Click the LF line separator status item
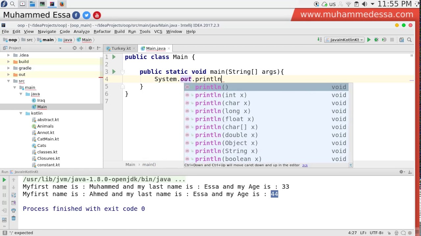The height and width of the screenshot is (236, 421). 364,233
